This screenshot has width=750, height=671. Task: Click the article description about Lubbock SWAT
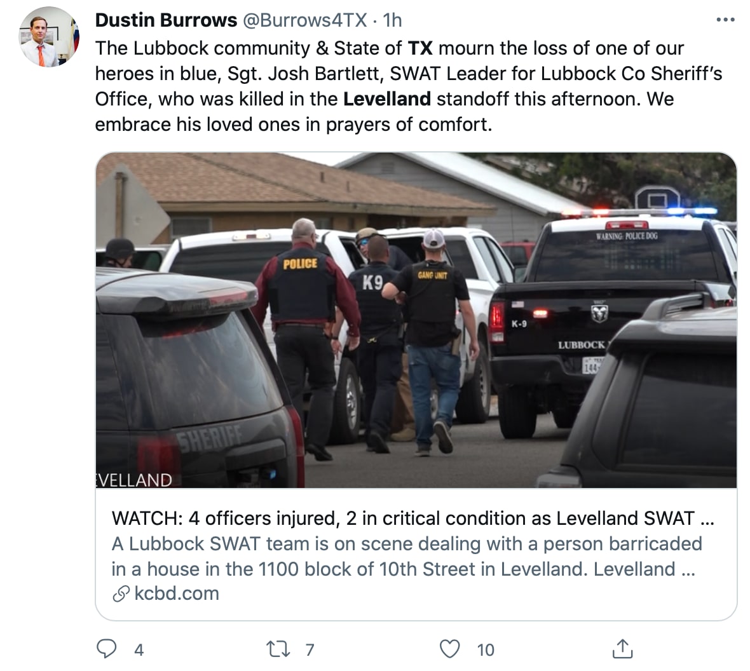tap(407, 556)
